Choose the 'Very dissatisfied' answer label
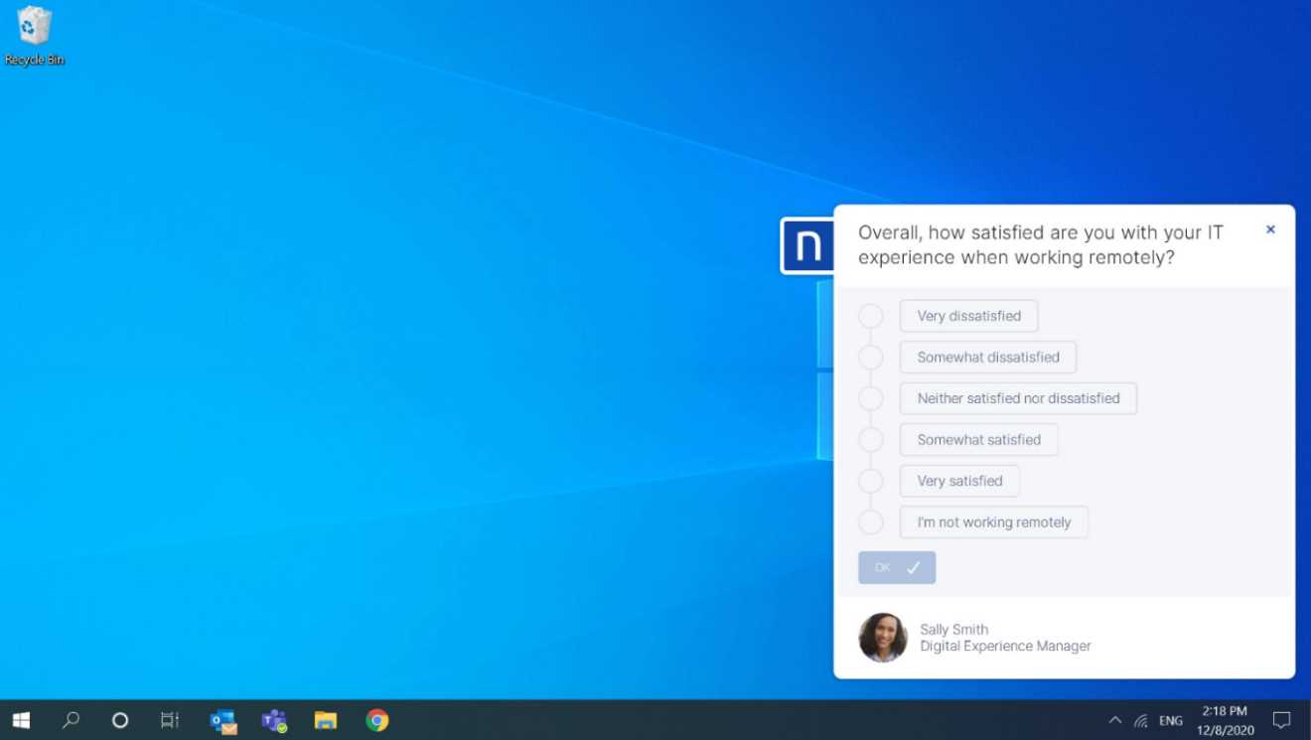 point(968,316)
